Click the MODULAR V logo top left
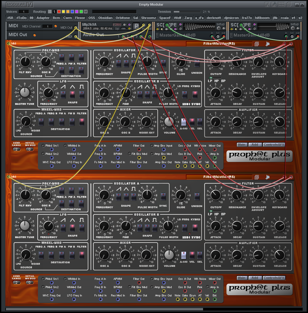 pos(19,4)
